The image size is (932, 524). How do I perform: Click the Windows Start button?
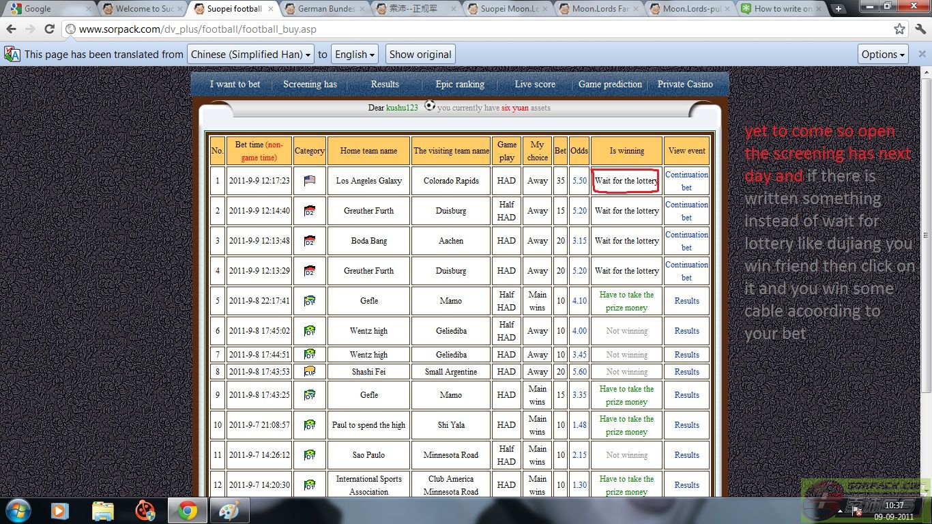[17, 510]
